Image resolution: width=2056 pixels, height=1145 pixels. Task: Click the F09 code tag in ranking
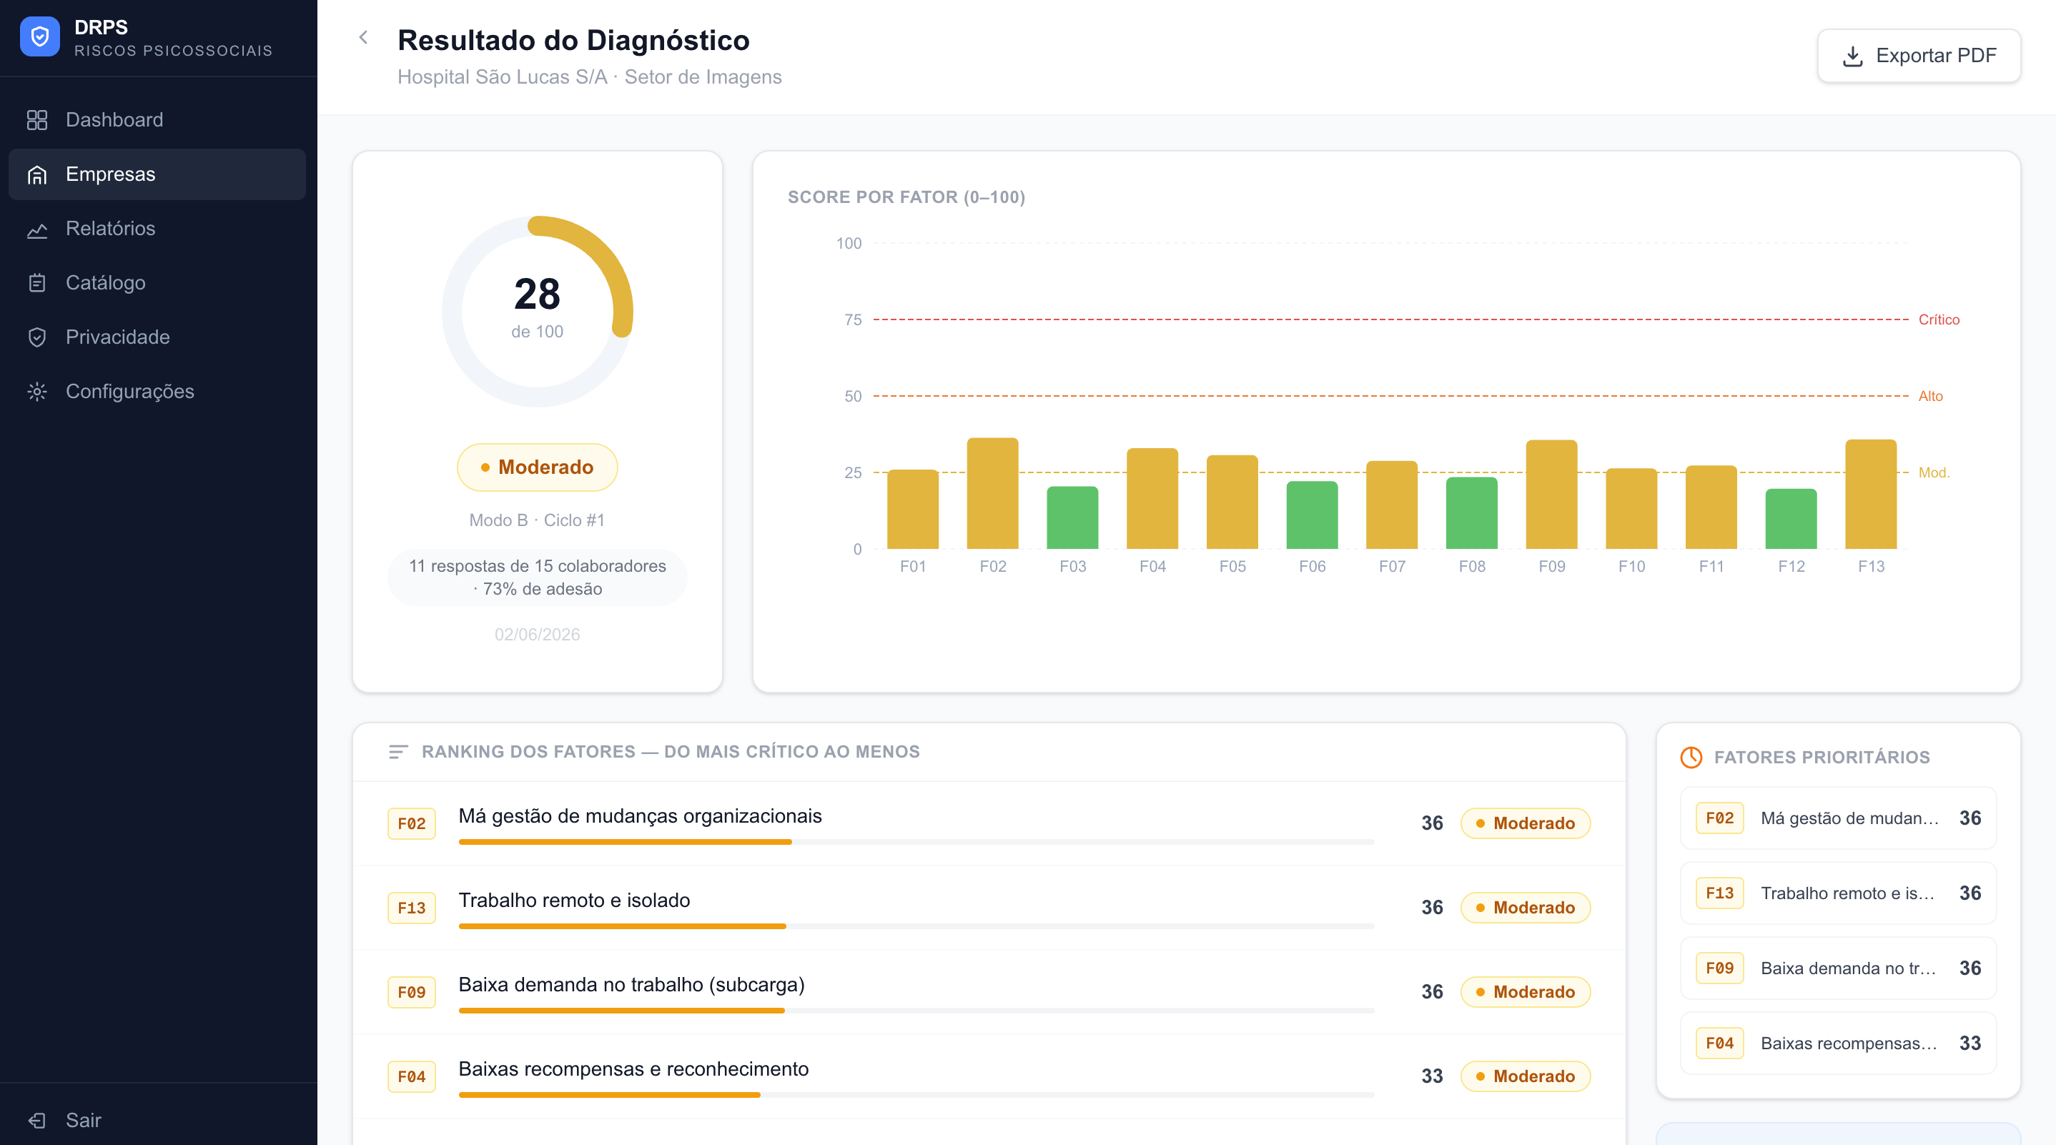click(412, 992)
